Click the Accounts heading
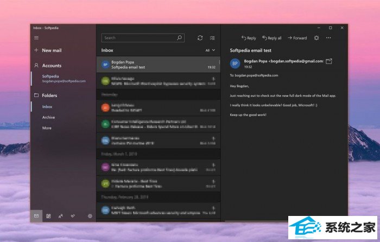The width and height of the screenshot is (380, 242). click(52, 66)
